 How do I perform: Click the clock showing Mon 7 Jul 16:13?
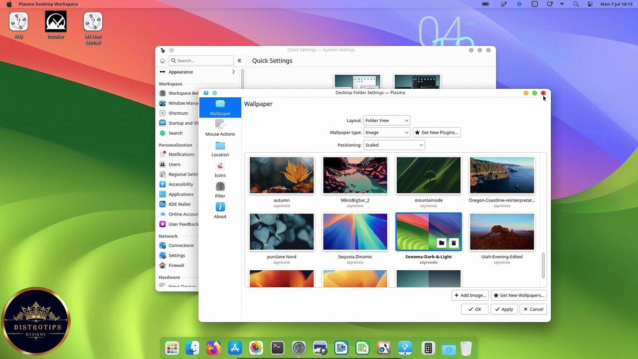617,4
